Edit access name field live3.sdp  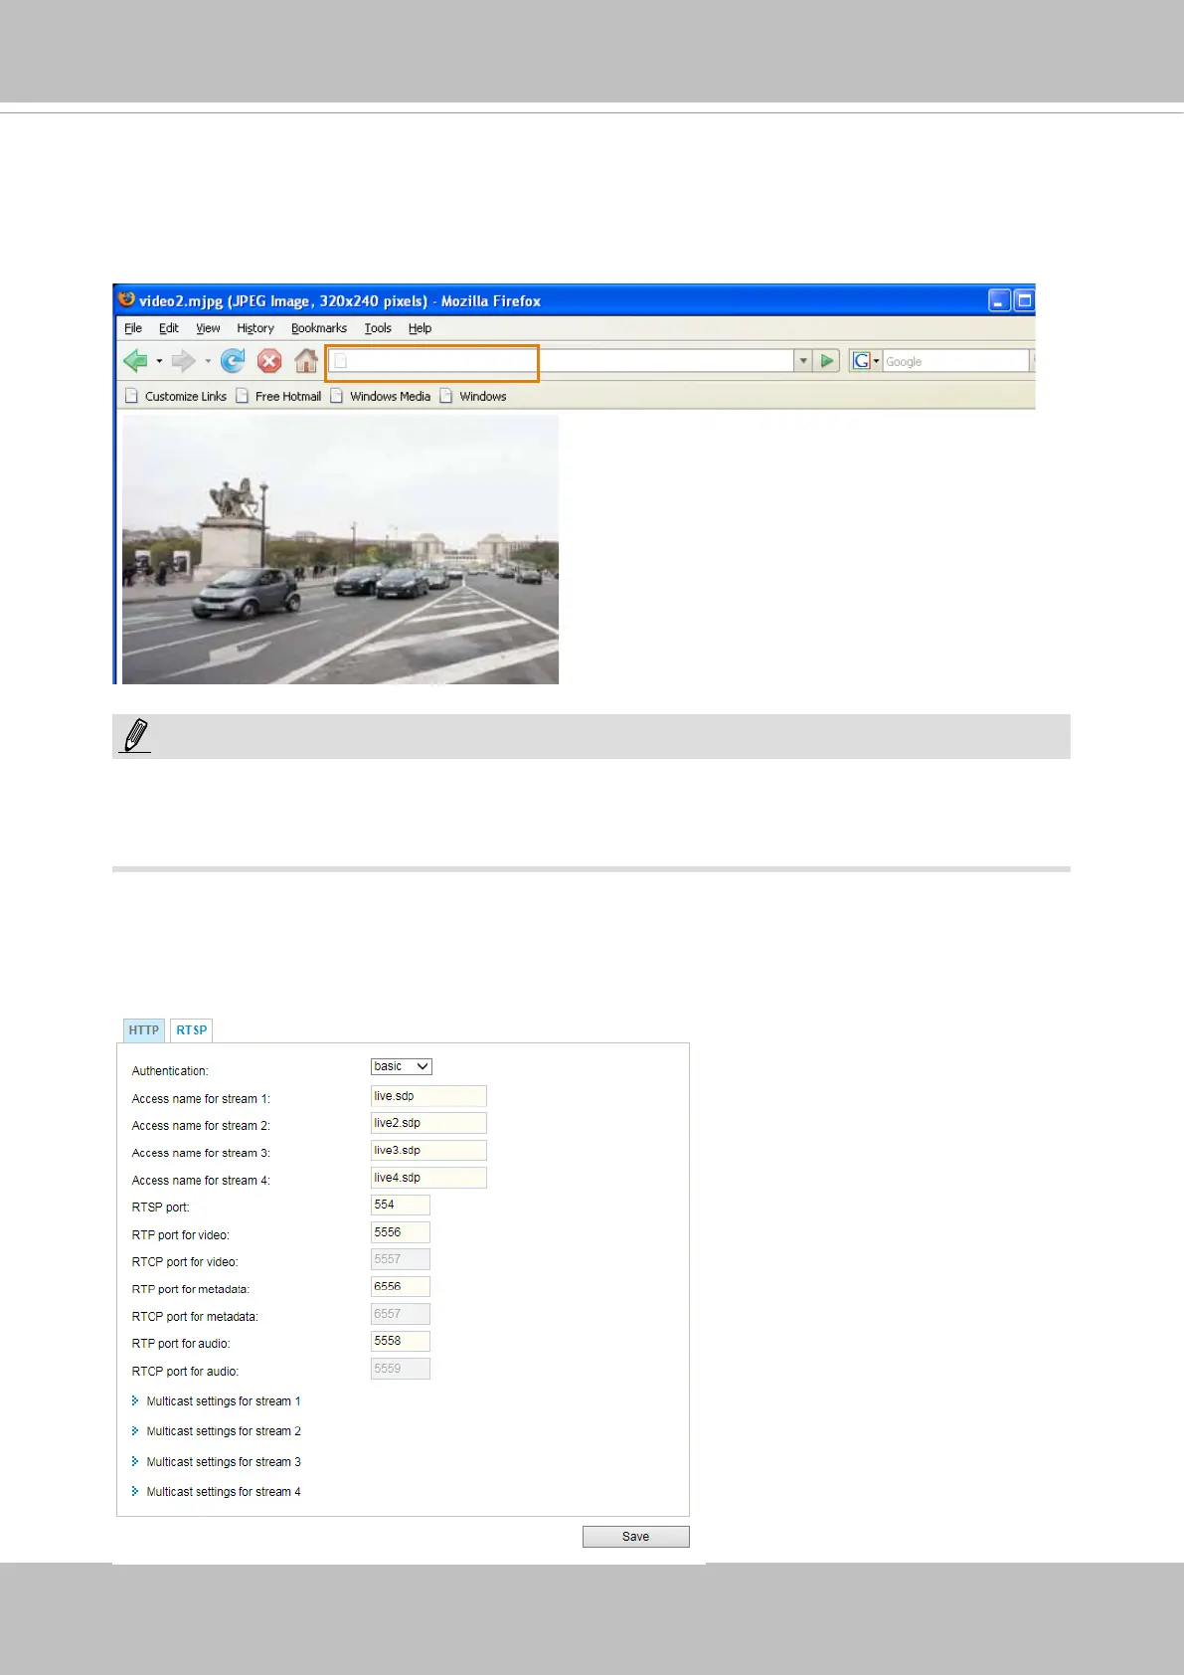tap(428, 1151)
